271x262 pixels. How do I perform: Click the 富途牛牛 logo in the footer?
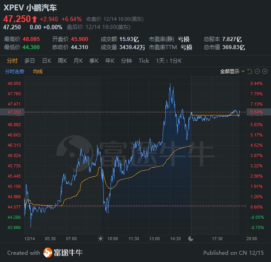(63, 253)
